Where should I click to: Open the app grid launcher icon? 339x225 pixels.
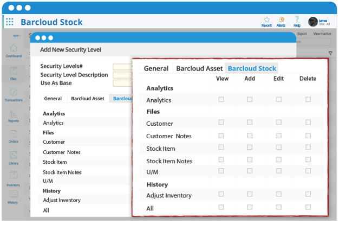click(10, 22)
